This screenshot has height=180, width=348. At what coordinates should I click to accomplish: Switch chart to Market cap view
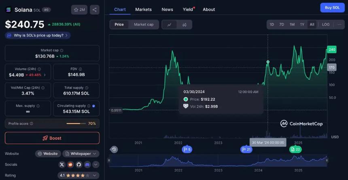(144, 25)
